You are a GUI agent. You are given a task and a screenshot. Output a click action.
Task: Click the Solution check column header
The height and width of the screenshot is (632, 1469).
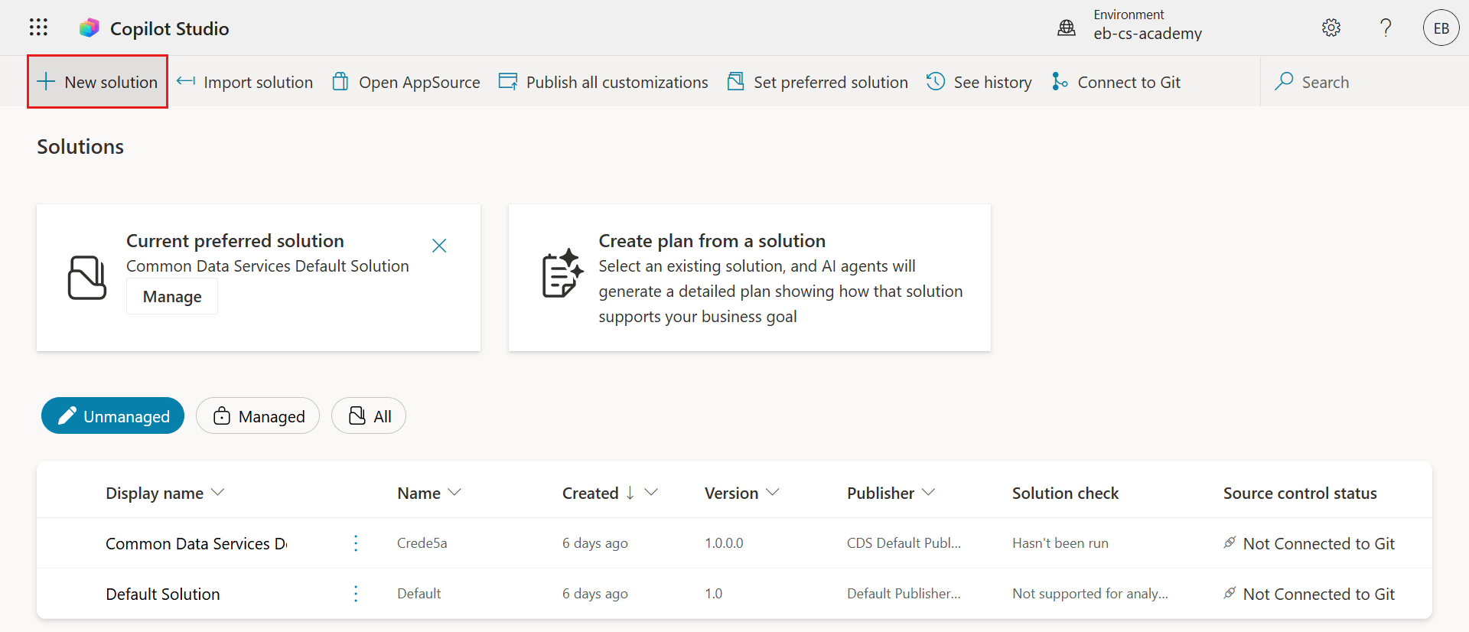(1065, 493)
